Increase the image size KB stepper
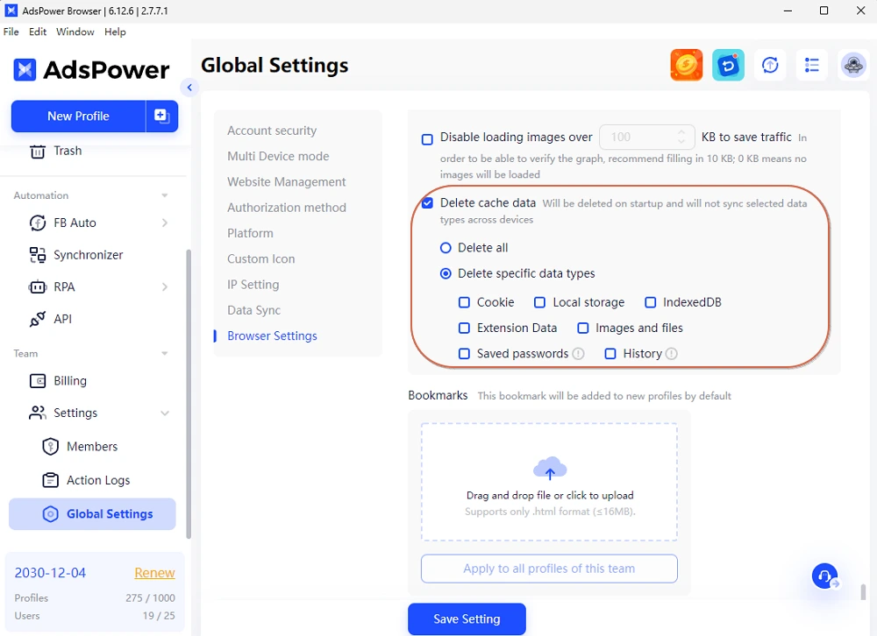 click(681, 132)
